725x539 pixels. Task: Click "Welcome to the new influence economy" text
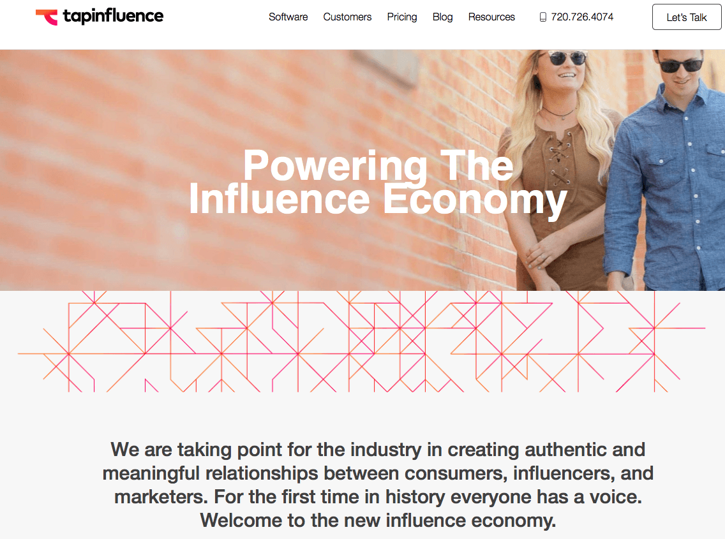(378, 520)
